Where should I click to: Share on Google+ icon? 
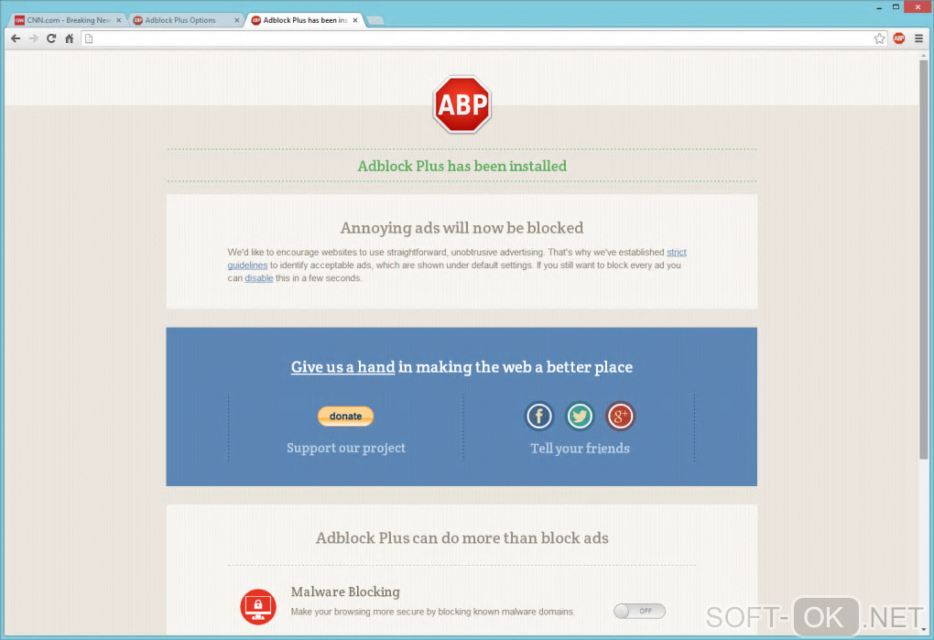coord(620,416)
